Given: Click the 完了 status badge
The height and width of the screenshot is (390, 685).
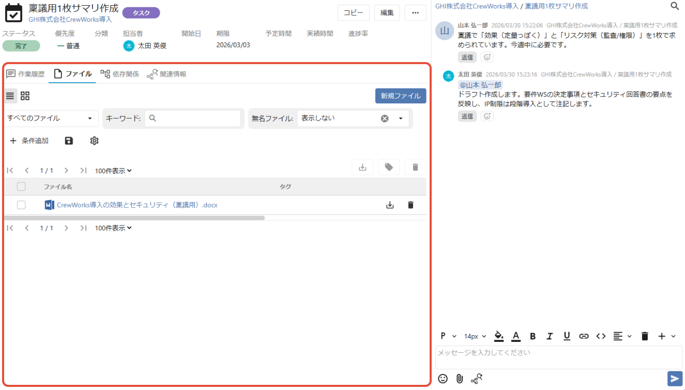Looking at the screenshot, I should coord(21,46).
